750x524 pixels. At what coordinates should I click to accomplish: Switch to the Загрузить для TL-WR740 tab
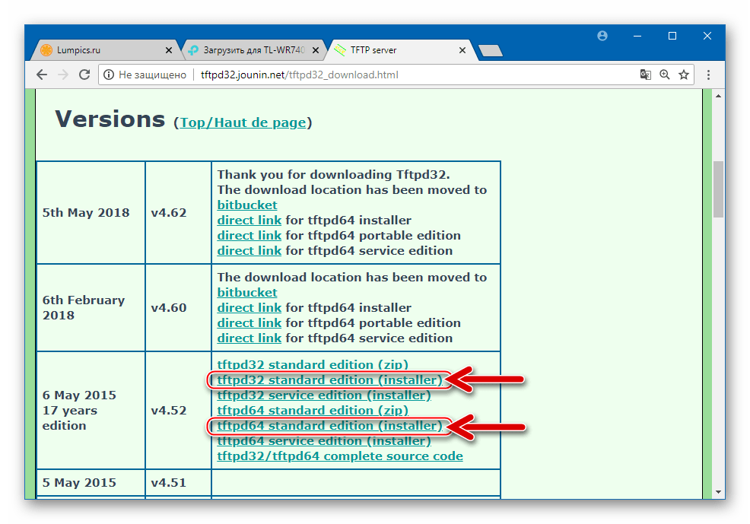[252, 50]
